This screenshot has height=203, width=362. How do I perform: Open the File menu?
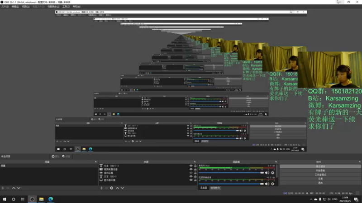tap(5, 7)
